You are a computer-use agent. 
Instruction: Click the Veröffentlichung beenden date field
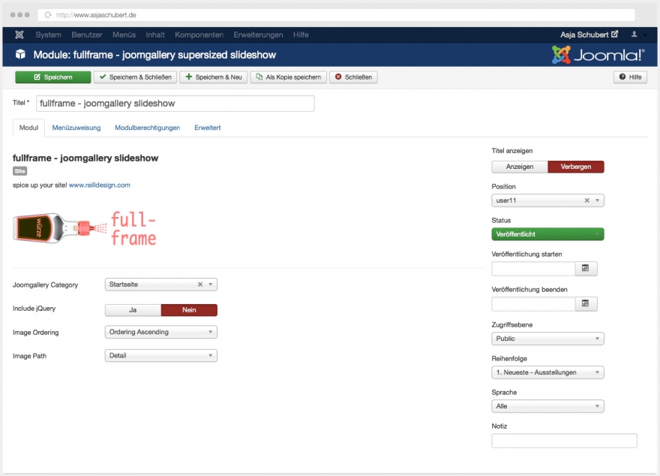[x=533, y=304]
